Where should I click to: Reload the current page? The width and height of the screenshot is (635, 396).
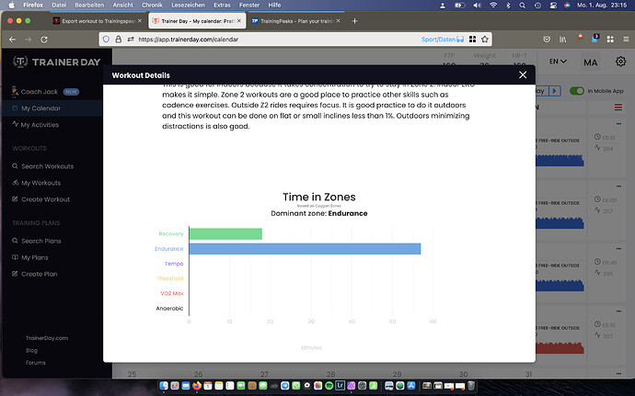tap(44, 40)
